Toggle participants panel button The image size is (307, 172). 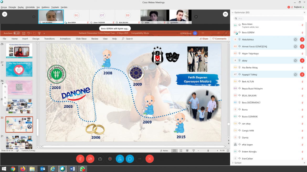coord(120,159)
